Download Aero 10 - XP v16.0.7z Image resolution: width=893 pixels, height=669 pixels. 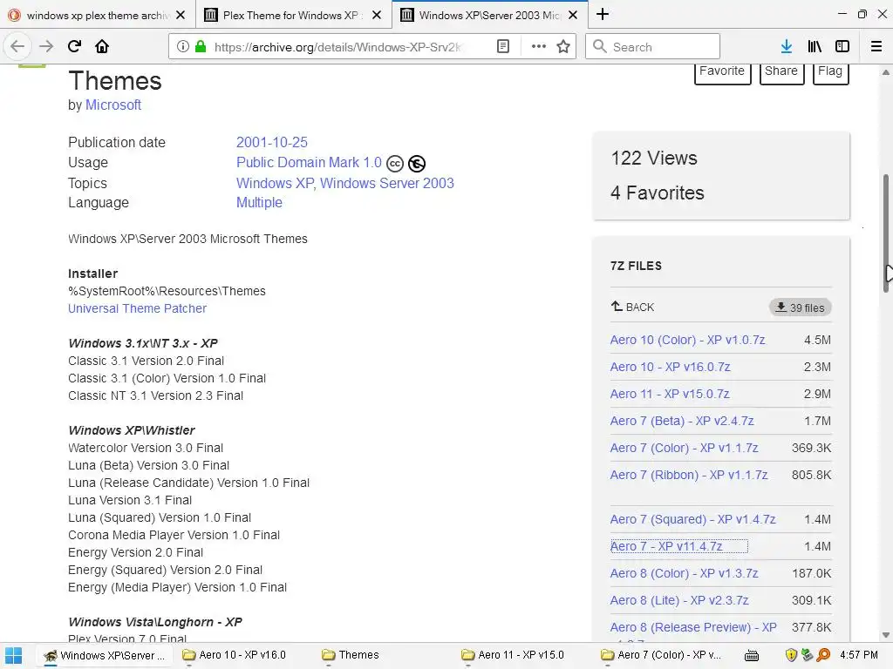click(671, 367)
